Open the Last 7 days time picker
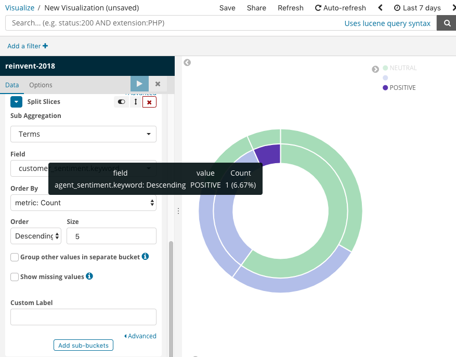The height and width of the screenshot is (357, 456). tap(418, 8)
